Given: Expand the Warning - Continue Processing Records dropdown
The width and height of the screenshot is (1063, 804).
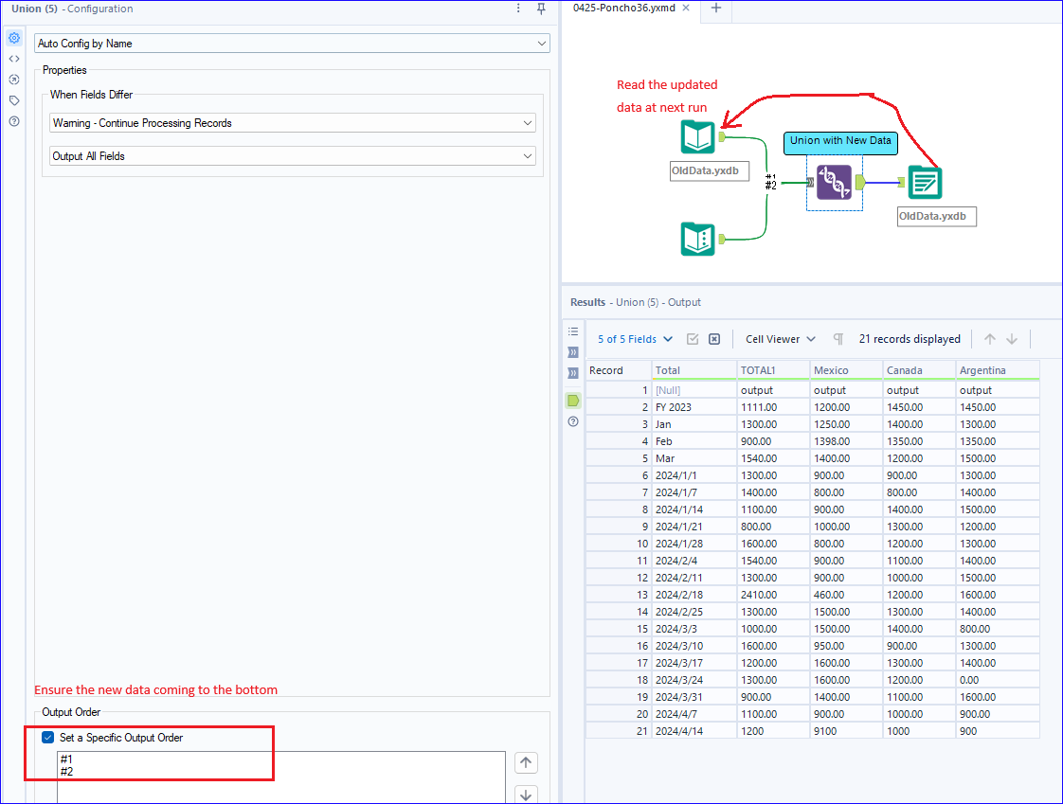Looking at the screenshot, I should [292, 123].
